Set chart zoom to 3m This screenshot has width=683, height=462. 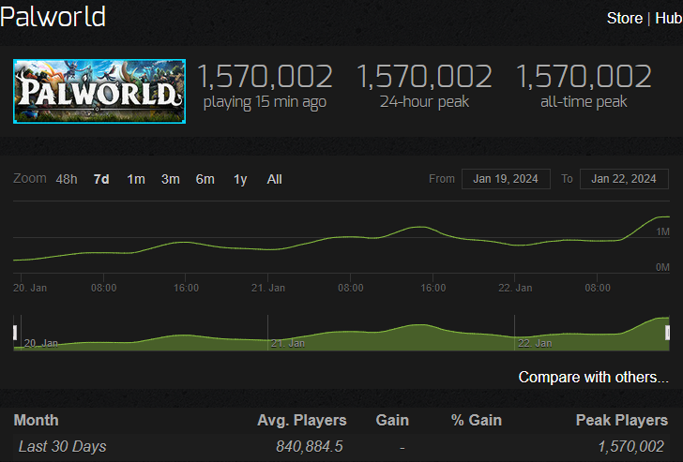click(x=171, y=179)
